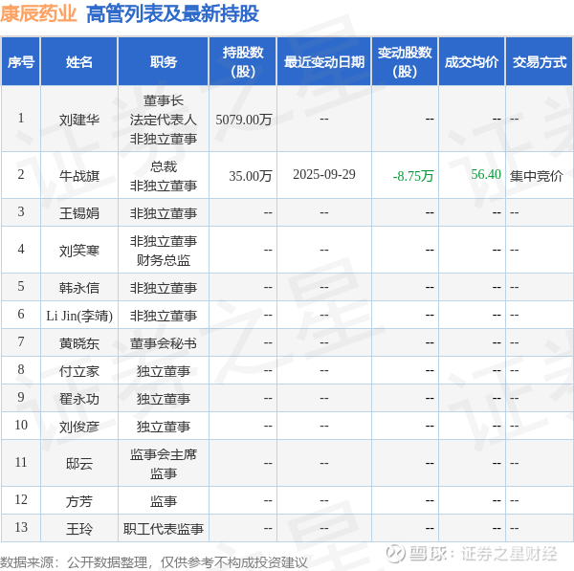The image size is (574, 571).
Task: Click the 职工代表监事 position
Action: [x=164, y=529]
